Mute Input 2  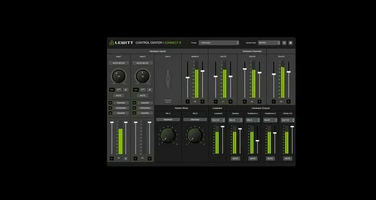(142, 95)
